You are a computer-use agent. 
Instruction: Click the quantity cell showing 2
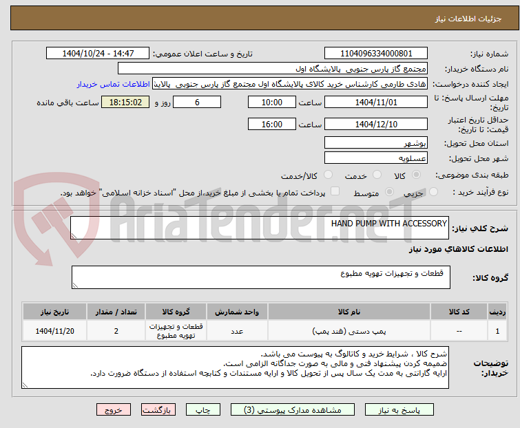116,331
